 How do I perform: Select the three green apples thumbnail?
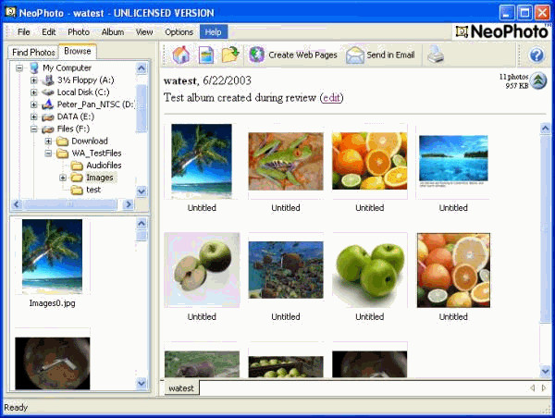point(369,270)
